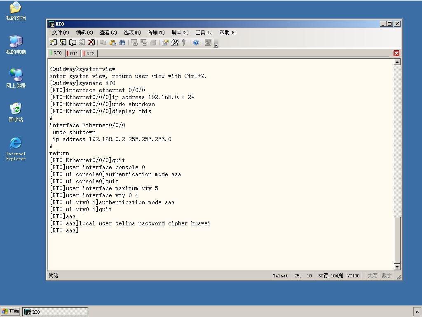This screenshot has width=422, height=317.
Task: Open the 文件(F) menu
Action: pos(61,33)
